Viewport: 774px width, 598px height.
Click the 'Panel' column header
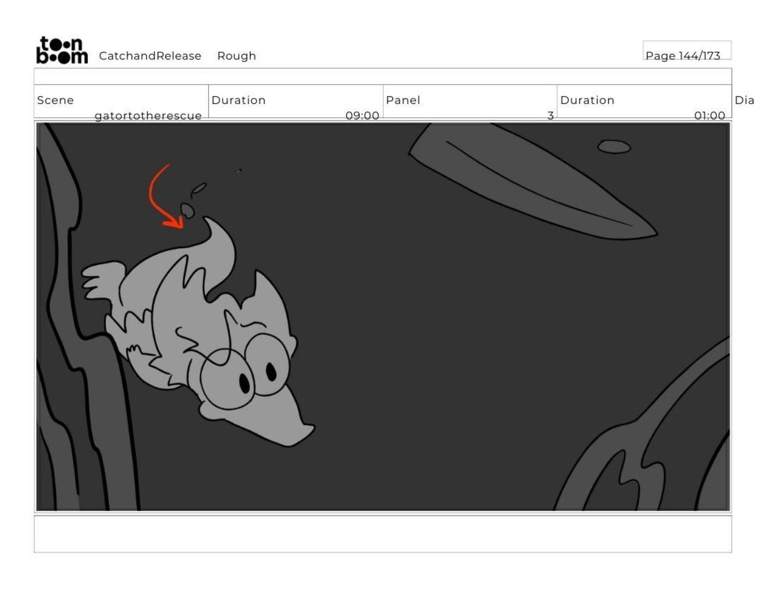(x=403, y=100)
